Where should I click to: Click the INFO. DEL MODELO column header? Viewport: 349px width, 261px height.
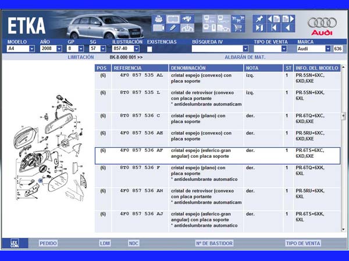tap(317, 68)
